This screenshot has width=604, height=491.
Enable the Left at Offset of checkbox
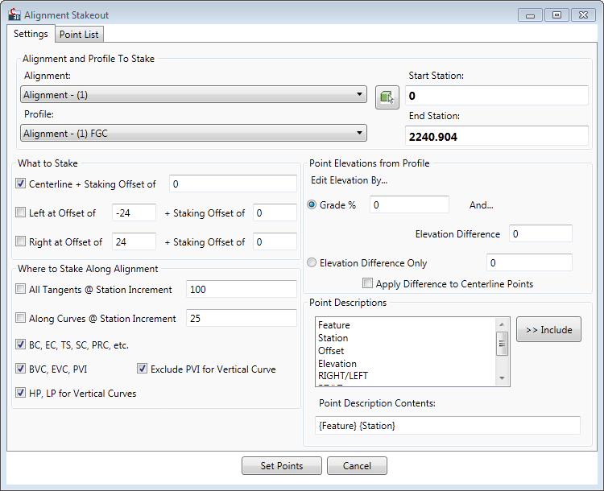click(x=21, y=213)
